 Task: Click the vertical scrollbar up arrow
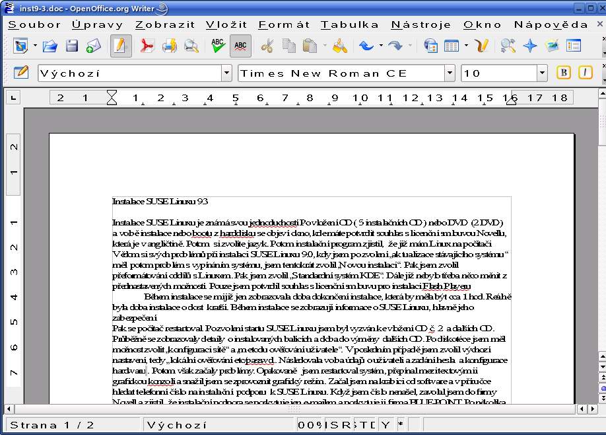pos(603,93)
